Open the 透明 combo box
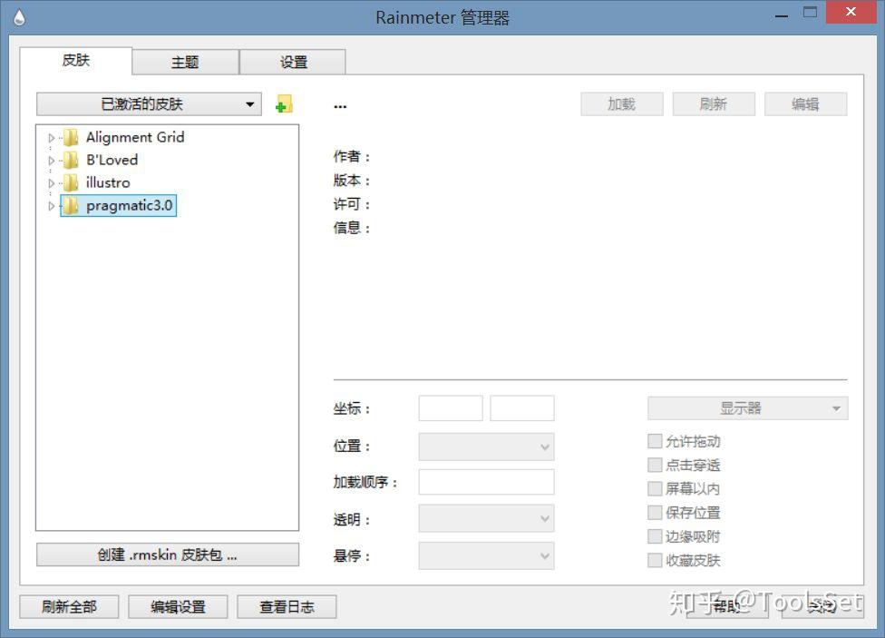Viewport: 885px width, 638px height. pyautogui.click(x=486, y=519)
